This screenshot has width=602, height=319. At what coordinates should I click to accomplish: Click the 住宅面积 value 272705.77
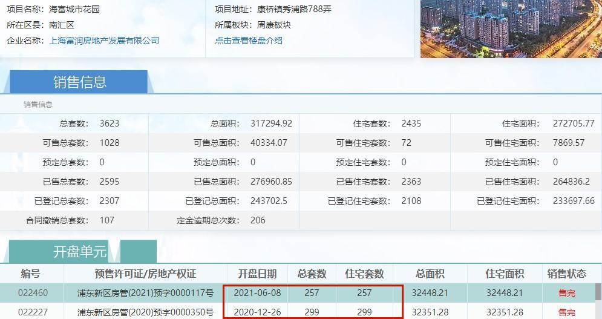point(574,123)
